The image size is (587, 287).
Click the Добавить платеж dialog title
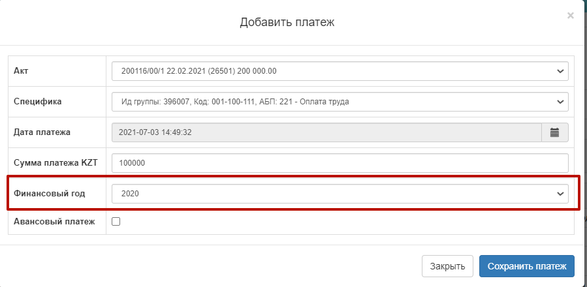287,23
